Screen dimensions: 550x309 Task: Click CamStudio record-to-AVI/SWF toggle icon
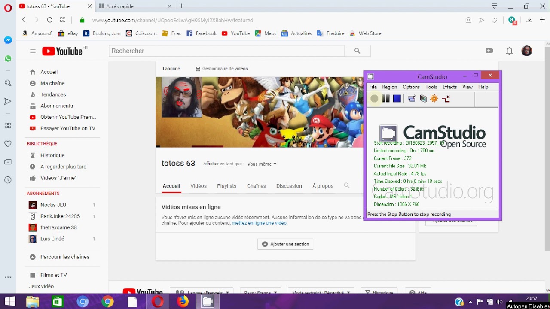(x=423, y=99)
